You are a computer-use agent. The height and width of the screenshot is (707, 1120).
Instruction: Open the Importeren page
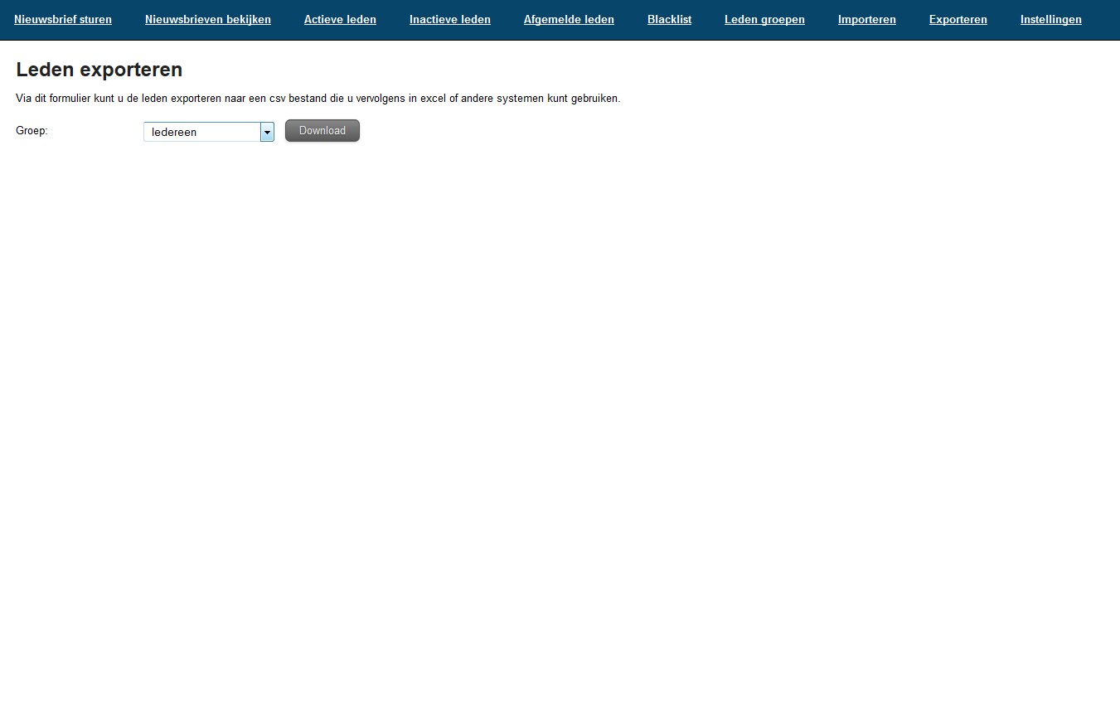(x=866, y=19)
